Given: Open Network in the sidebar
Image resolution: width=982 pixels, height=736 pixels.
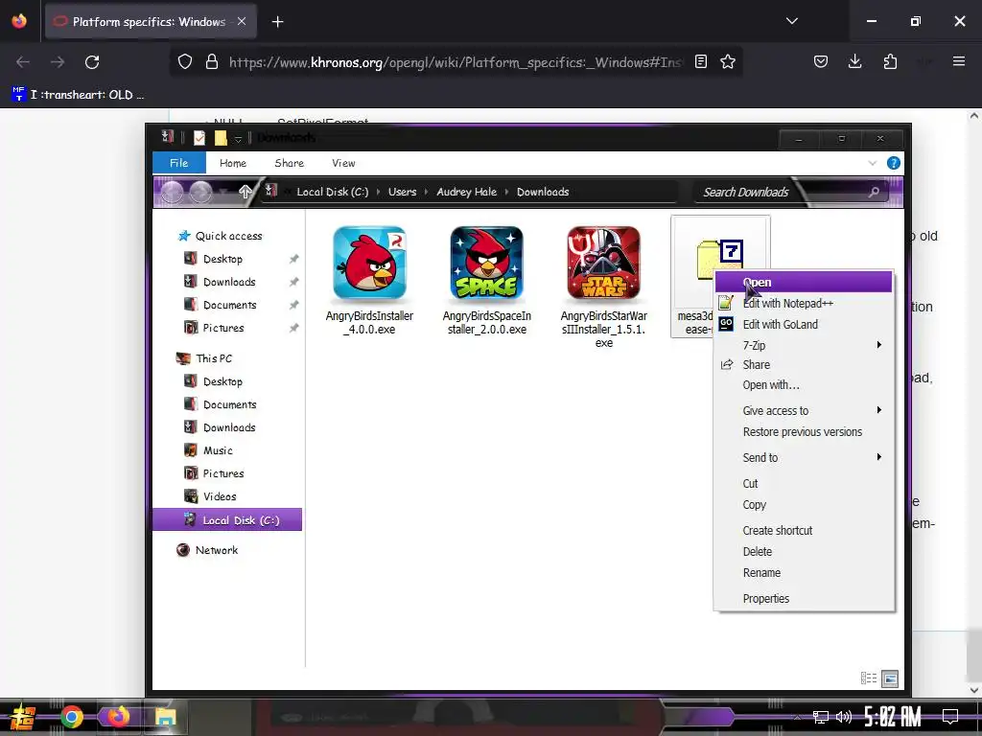Looking at the screenshot, I should click(x=208, y=550).
